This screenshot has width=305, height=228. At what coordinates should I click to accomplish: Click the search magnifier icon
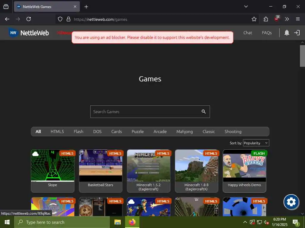[x=203, y=112]
